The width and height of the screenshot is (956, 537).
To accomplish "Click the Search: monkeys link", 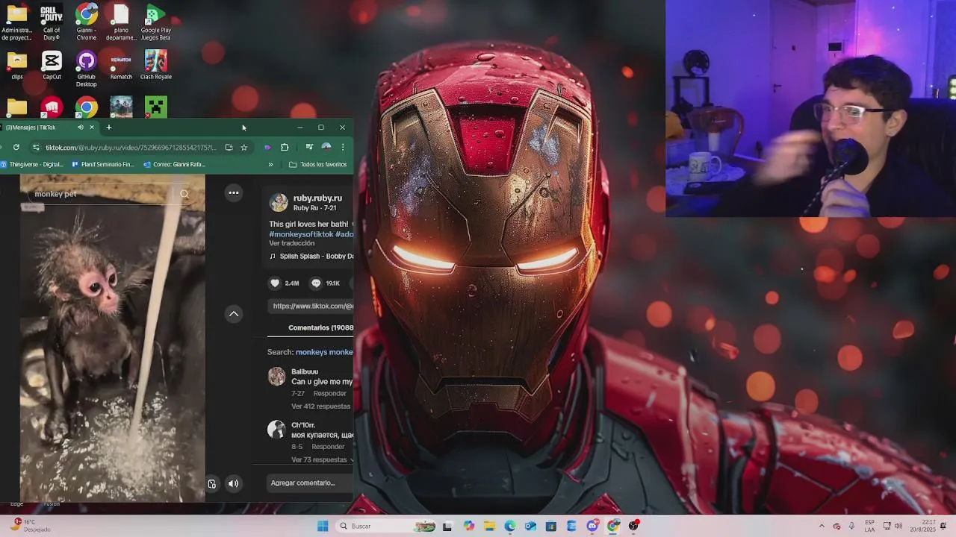I will coord(310,352).
